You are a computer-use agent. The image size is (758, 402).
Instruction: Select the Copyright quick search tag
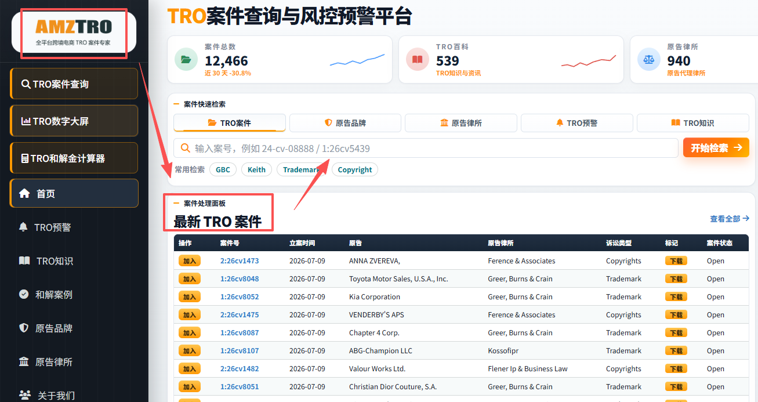click(355, 169)
